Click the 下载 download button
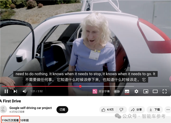 154,110
